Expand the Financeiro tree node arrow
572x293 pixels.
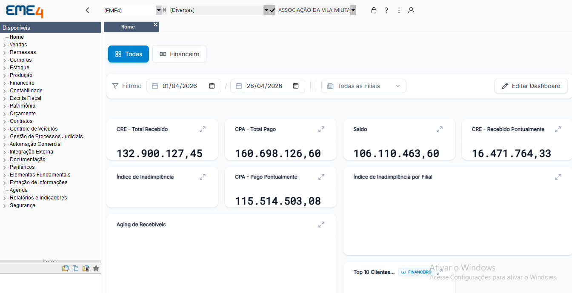click(4, 83)
